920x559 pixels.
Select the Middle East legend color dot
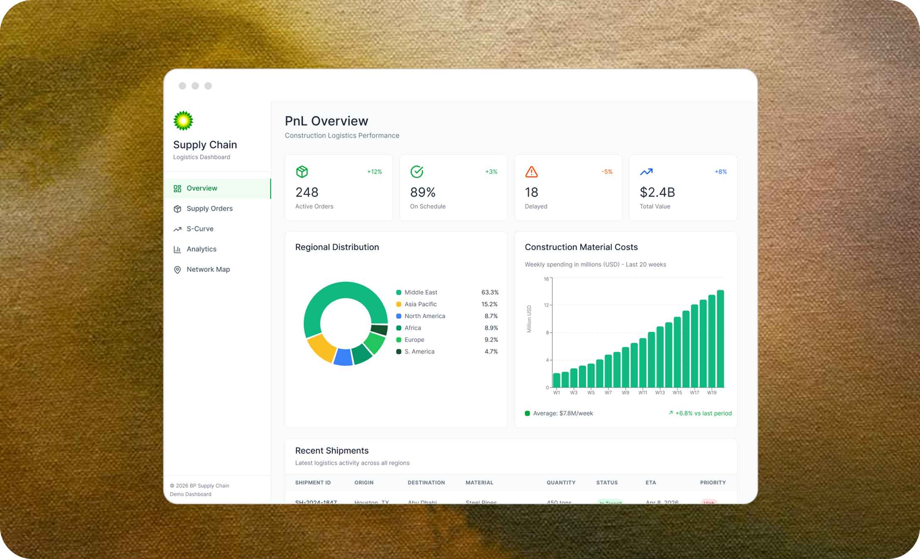399,293
